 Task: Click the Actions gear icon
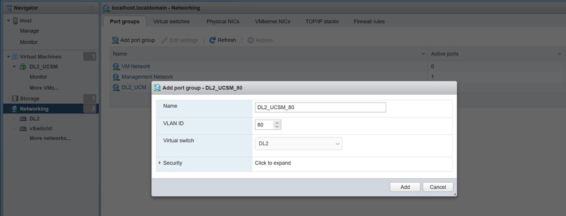tap(251, 40)
